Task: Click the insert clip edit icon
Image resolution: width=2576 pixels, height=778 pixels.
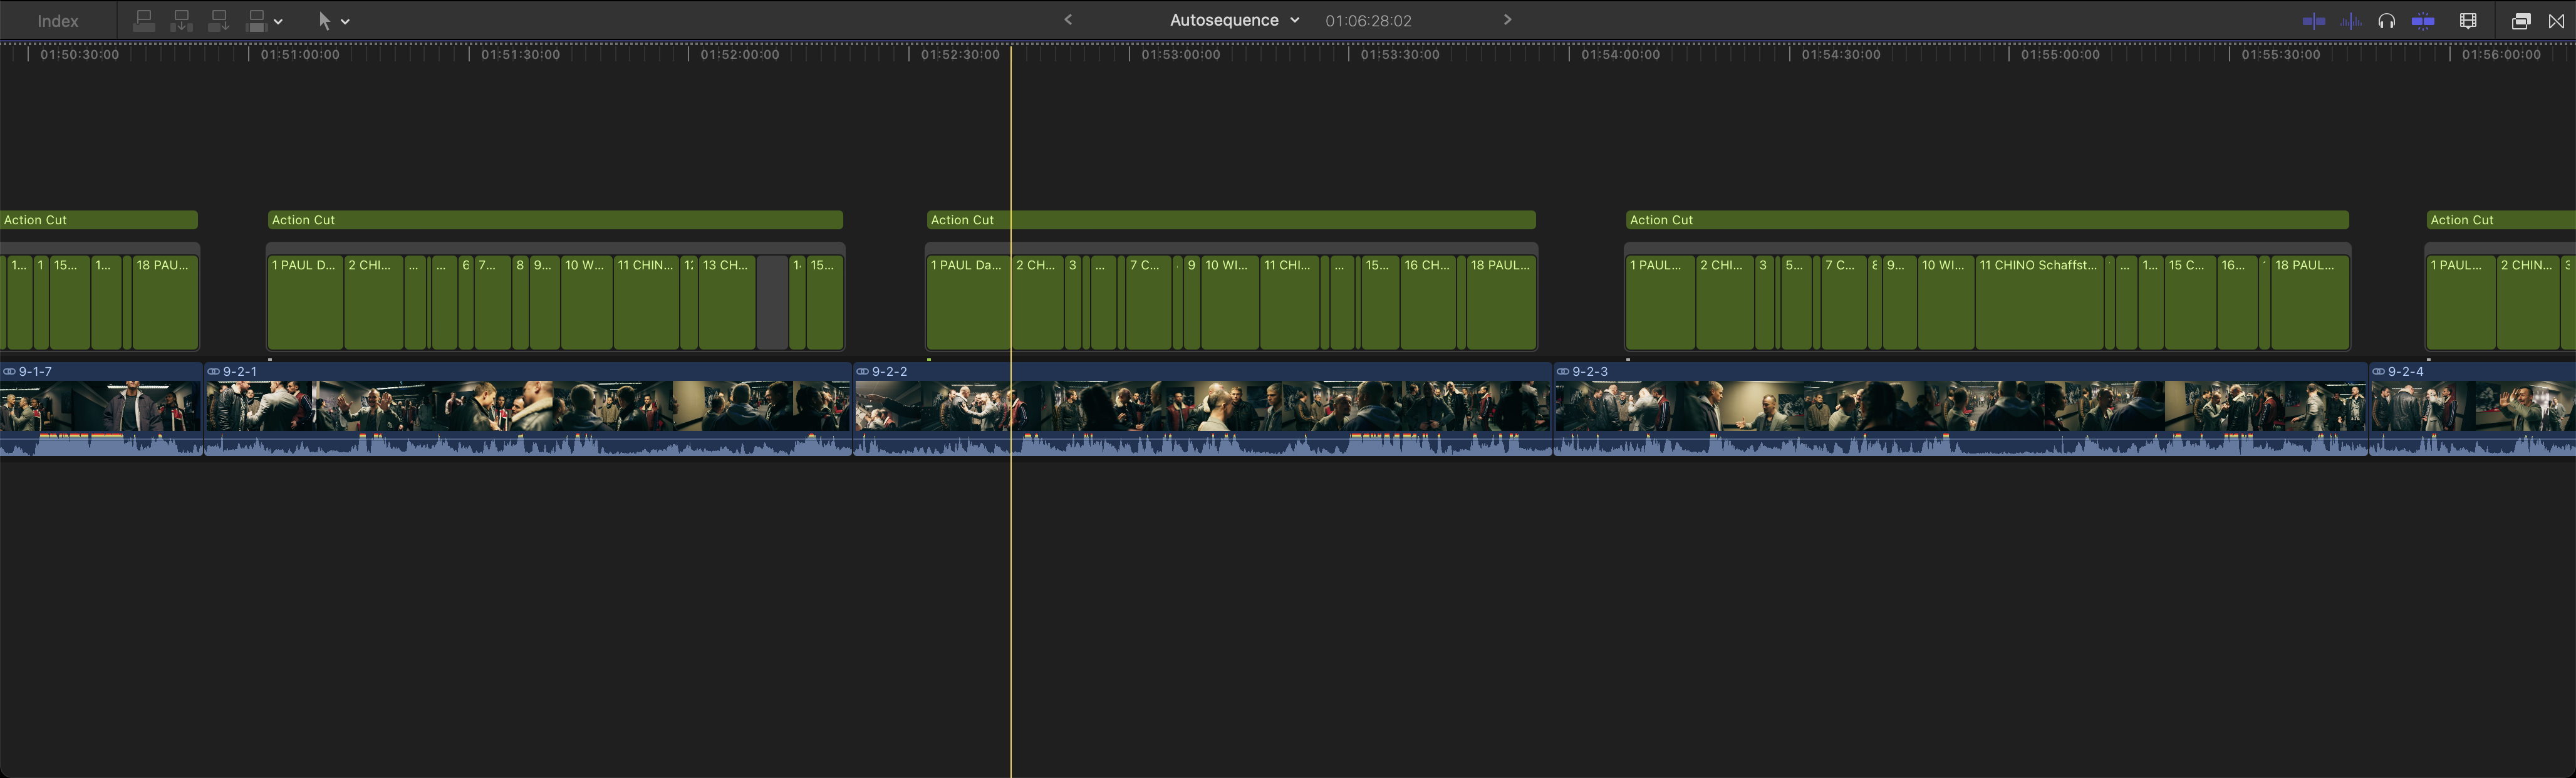Action: point(181,21)
